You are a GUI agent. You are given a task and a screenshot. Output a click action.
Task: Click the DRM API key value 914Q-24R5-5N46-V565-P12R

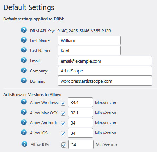[84, 31]
